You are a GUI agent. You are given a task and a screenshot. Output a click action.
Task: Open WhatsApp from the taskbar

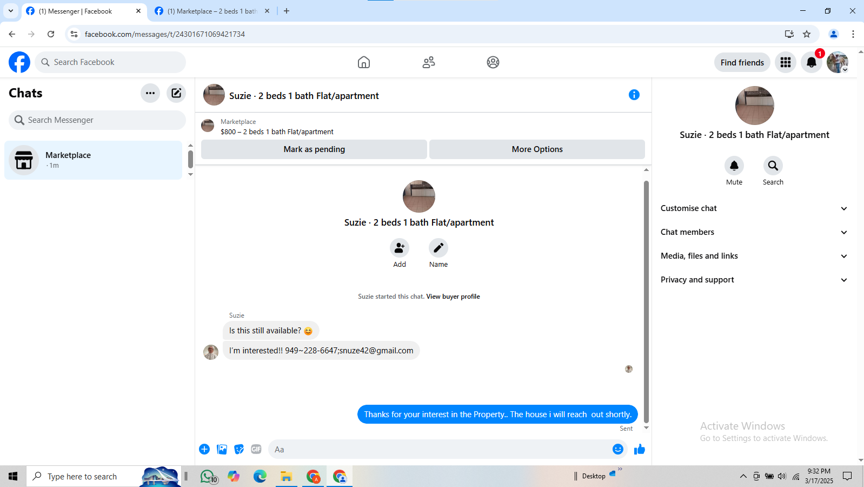[208, 476]
